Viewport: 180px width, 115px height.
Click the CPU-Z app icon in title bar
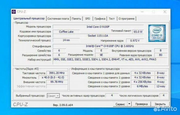tap(14, 12)
